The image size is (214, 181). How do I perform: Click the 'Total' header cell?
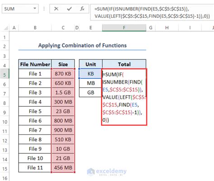pos(124,64)
